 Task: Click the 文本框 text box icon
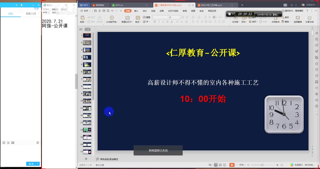235,18
